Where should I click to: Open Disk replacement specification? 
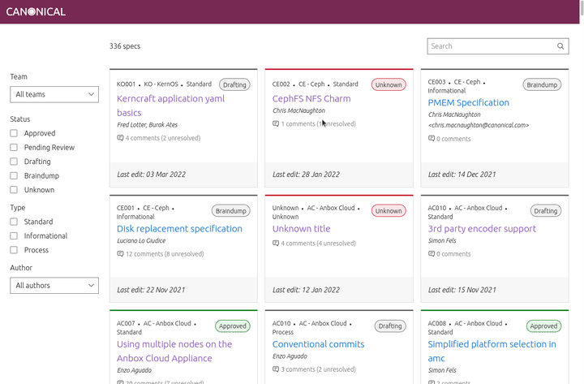179,229
